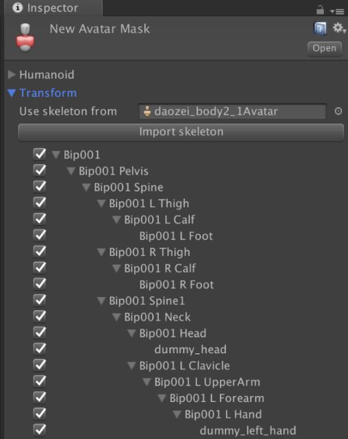
Task: Click the avatar icon in skeleton field
Action: click(147, 111)
